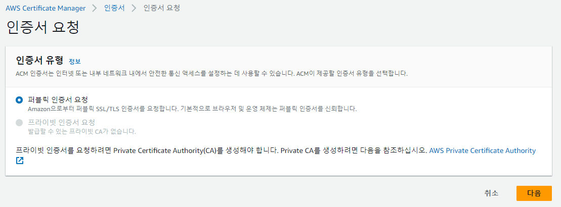This screenshot has width=561, height=207.
Task: Click the Amazon SSL/TLS public certificate description
Action: (x=193, y=109)
